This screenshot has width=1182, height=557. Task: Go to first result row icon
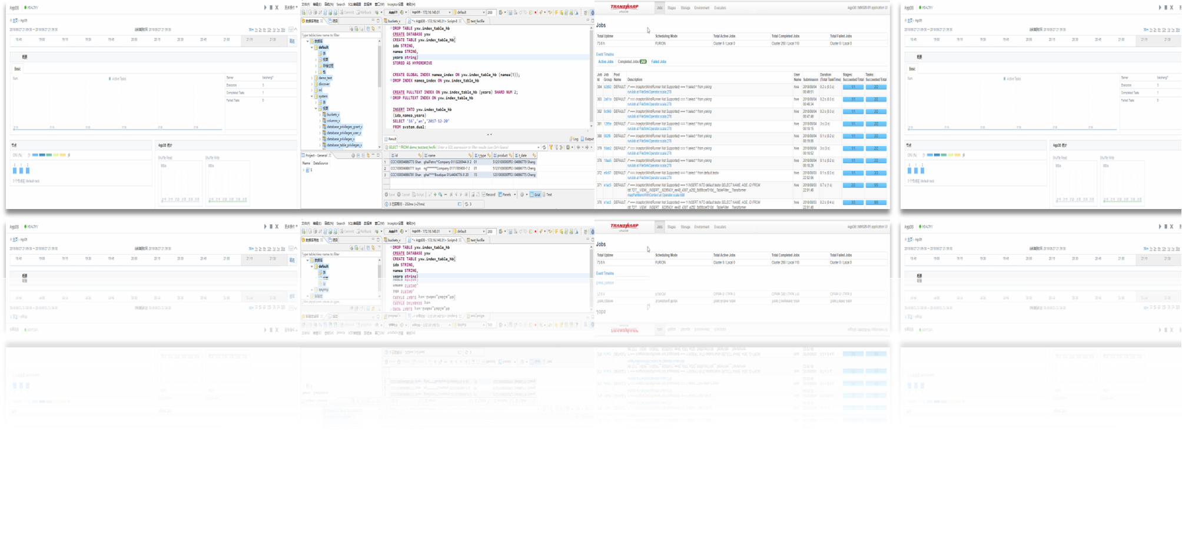pyautogui.click(x=451, y=194)
